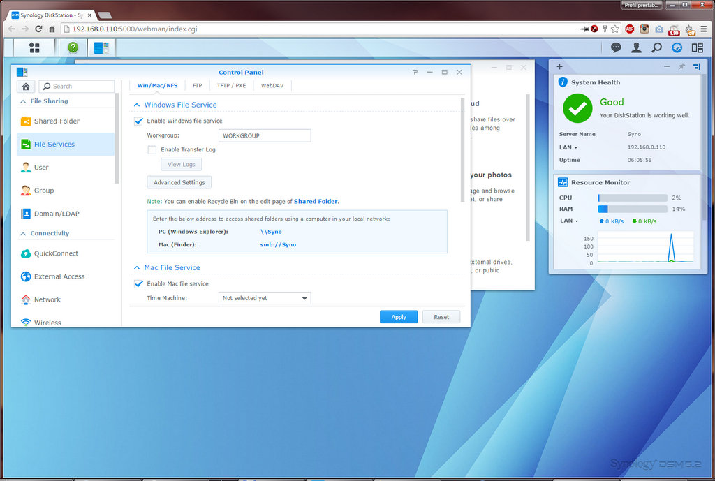This screenshot has width=715, height=481.
Task: Click the System Health info icon
Action: pyautogui.click(x=563, y=82)
